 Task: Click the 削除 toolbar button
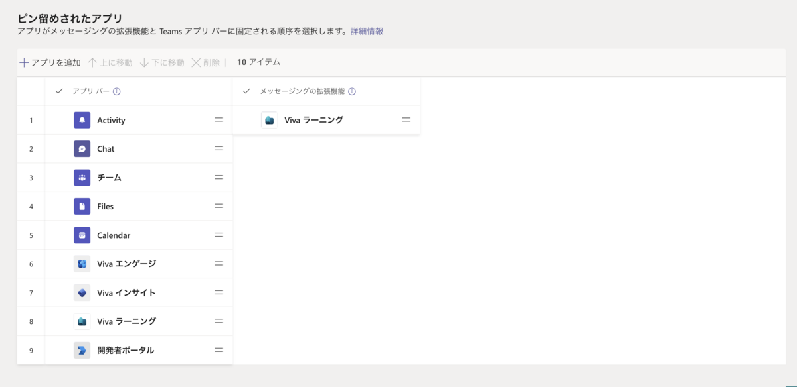pos(206,62)
